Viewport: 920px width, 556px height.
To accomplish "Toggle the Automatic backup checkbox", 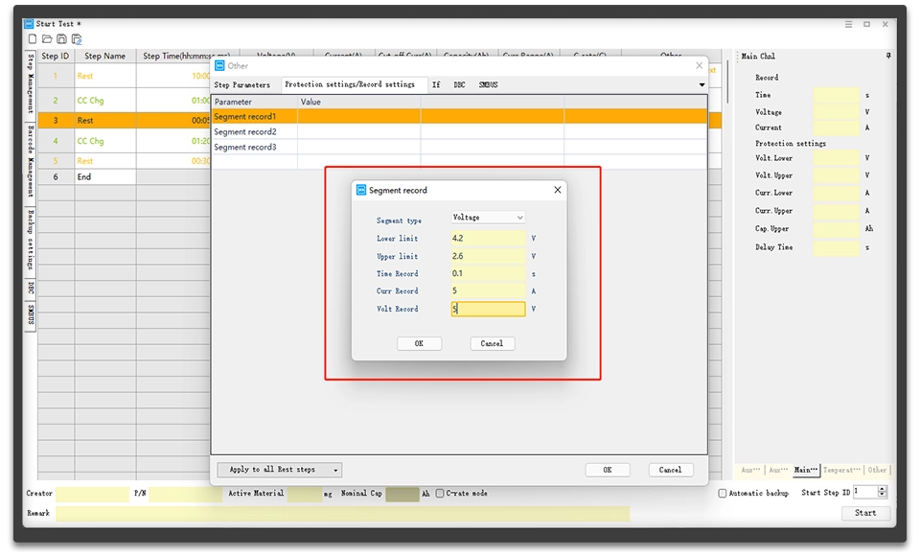I will 723,493.
